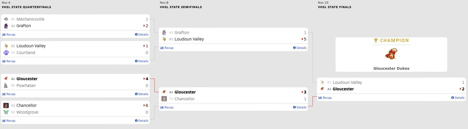Open Recap for the state finals game
This screenshot has height=129, width=468.
coord(325,98)
